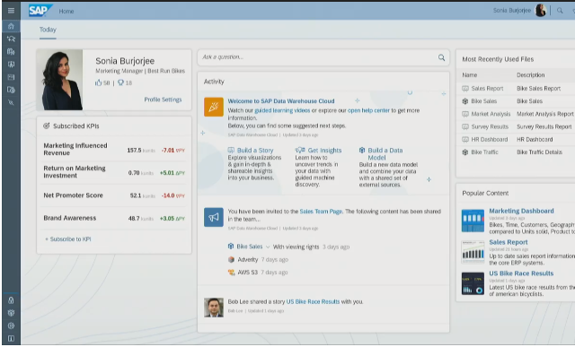Click Welcome to SAP Data Warehouse Cloud title
This screenshot has height=347, width=575.
tap(281, 101)
